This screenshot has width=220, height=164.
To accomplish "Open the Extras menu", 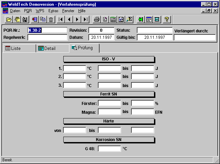I will 53,11.
